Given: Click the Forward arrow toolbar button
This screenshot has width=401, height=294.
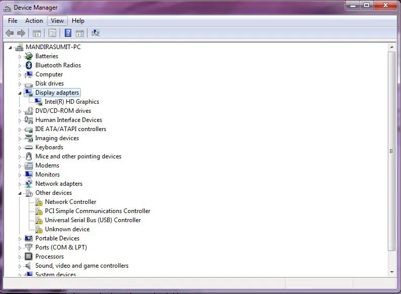Looking at the screenshot, I should (21, 33).
